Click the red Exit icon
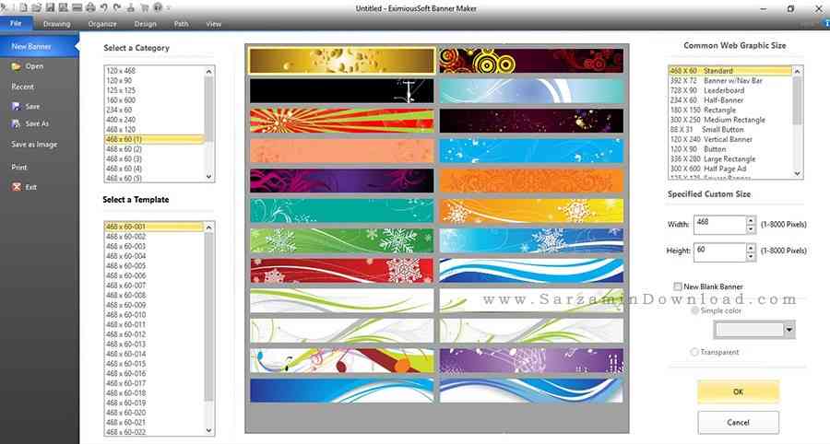 point(17,187)
